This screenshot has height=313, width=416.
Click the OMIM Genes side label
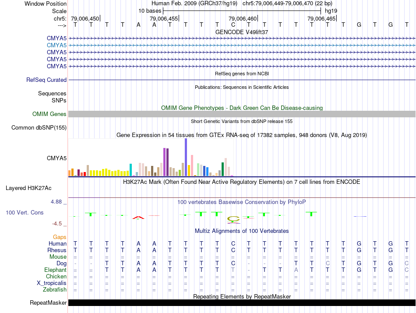49,114
